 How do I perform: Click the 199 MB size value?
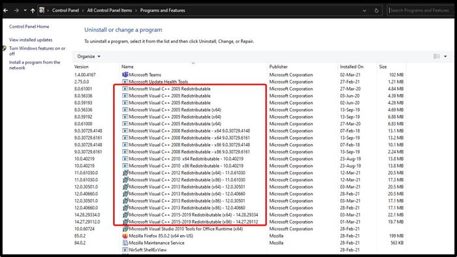[x=397, y=235]
